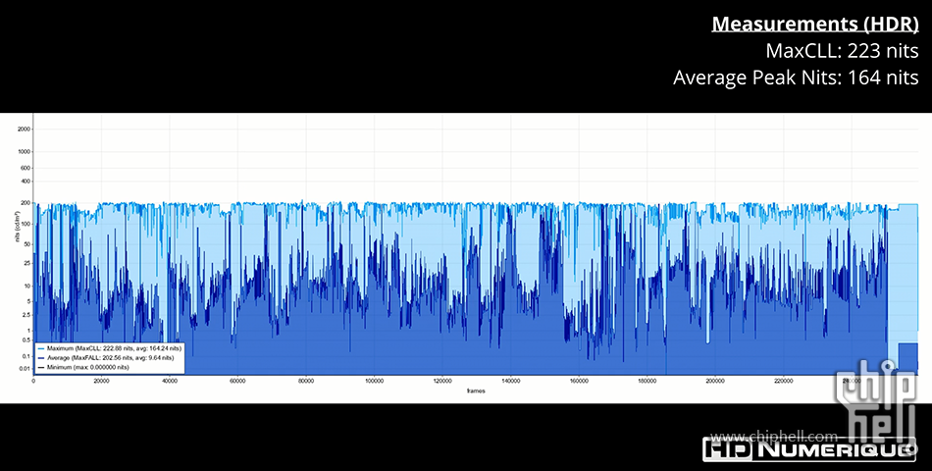Click the 160000 frames axis tick

pos(578,382)
